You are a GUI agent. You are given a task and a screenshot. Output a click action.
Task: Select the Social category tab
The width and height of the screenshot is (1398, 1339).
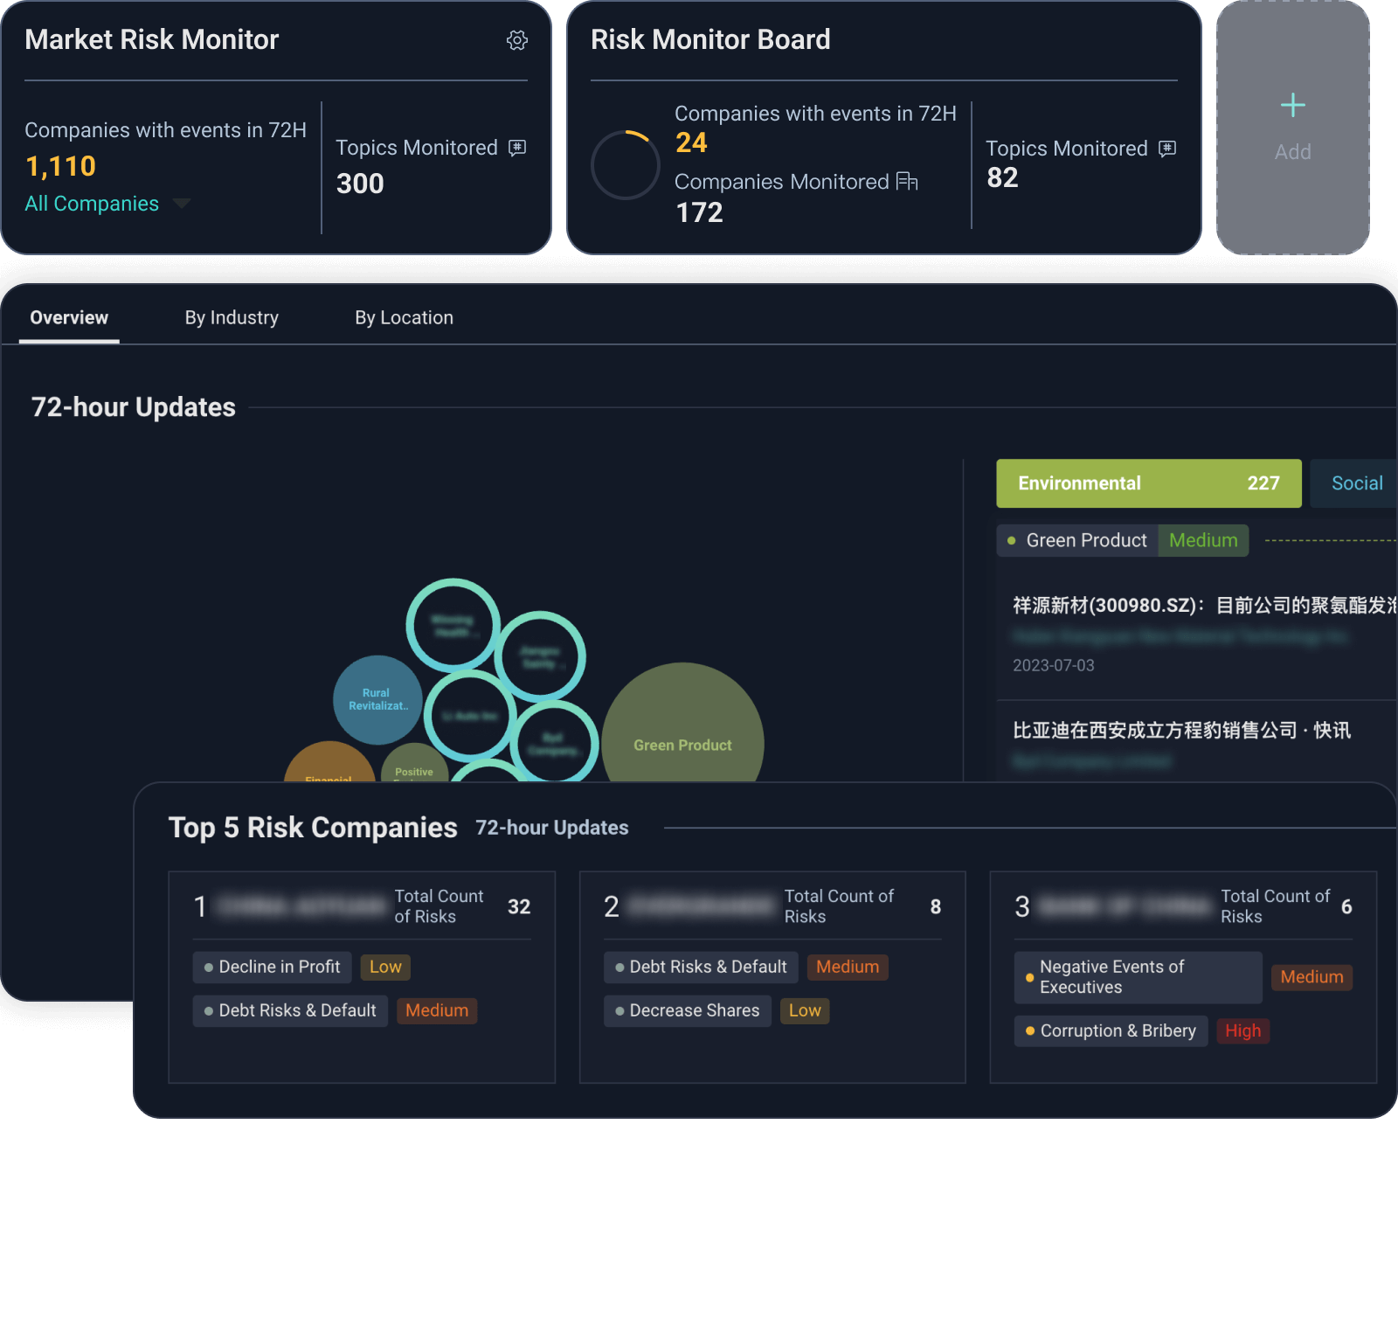(x=1356, y=483)
